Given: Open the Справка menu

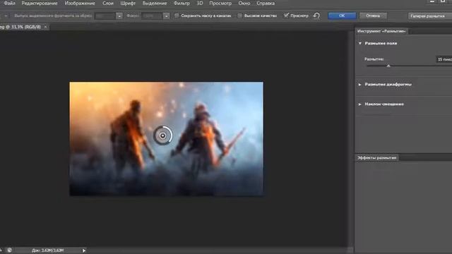Looking at the screenshot, I should (266, 4).
